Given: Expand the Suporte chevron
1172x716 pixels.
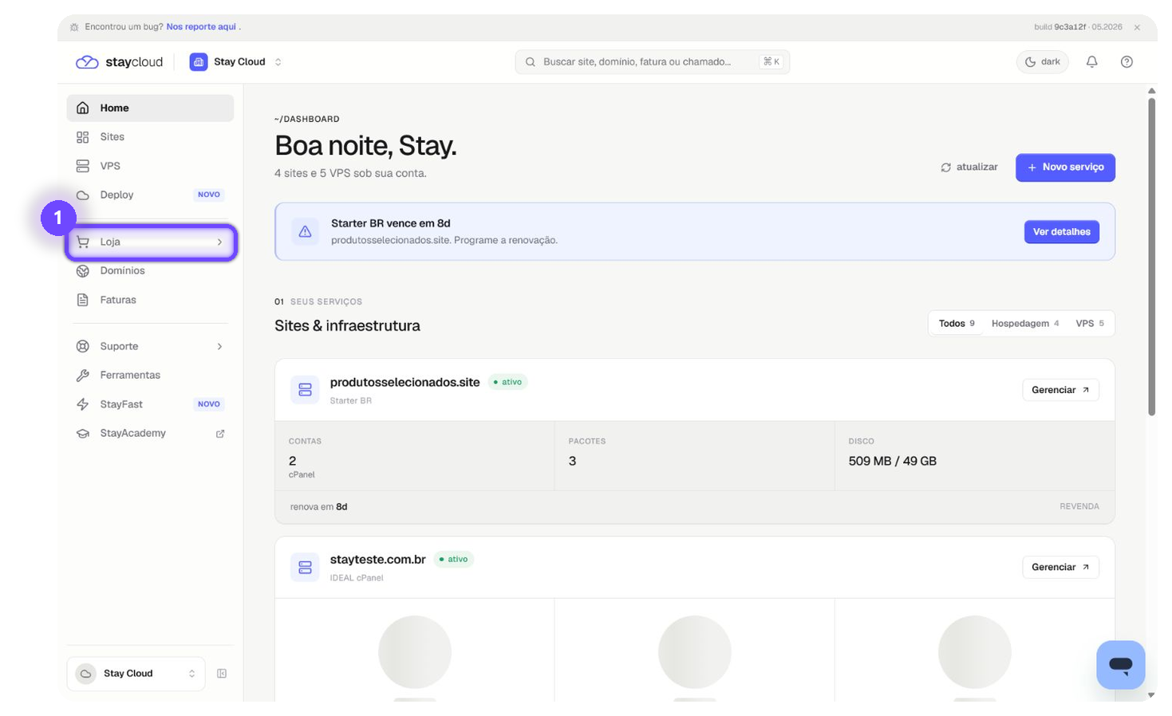Looking at the screenshot, I should coord(219,347).
